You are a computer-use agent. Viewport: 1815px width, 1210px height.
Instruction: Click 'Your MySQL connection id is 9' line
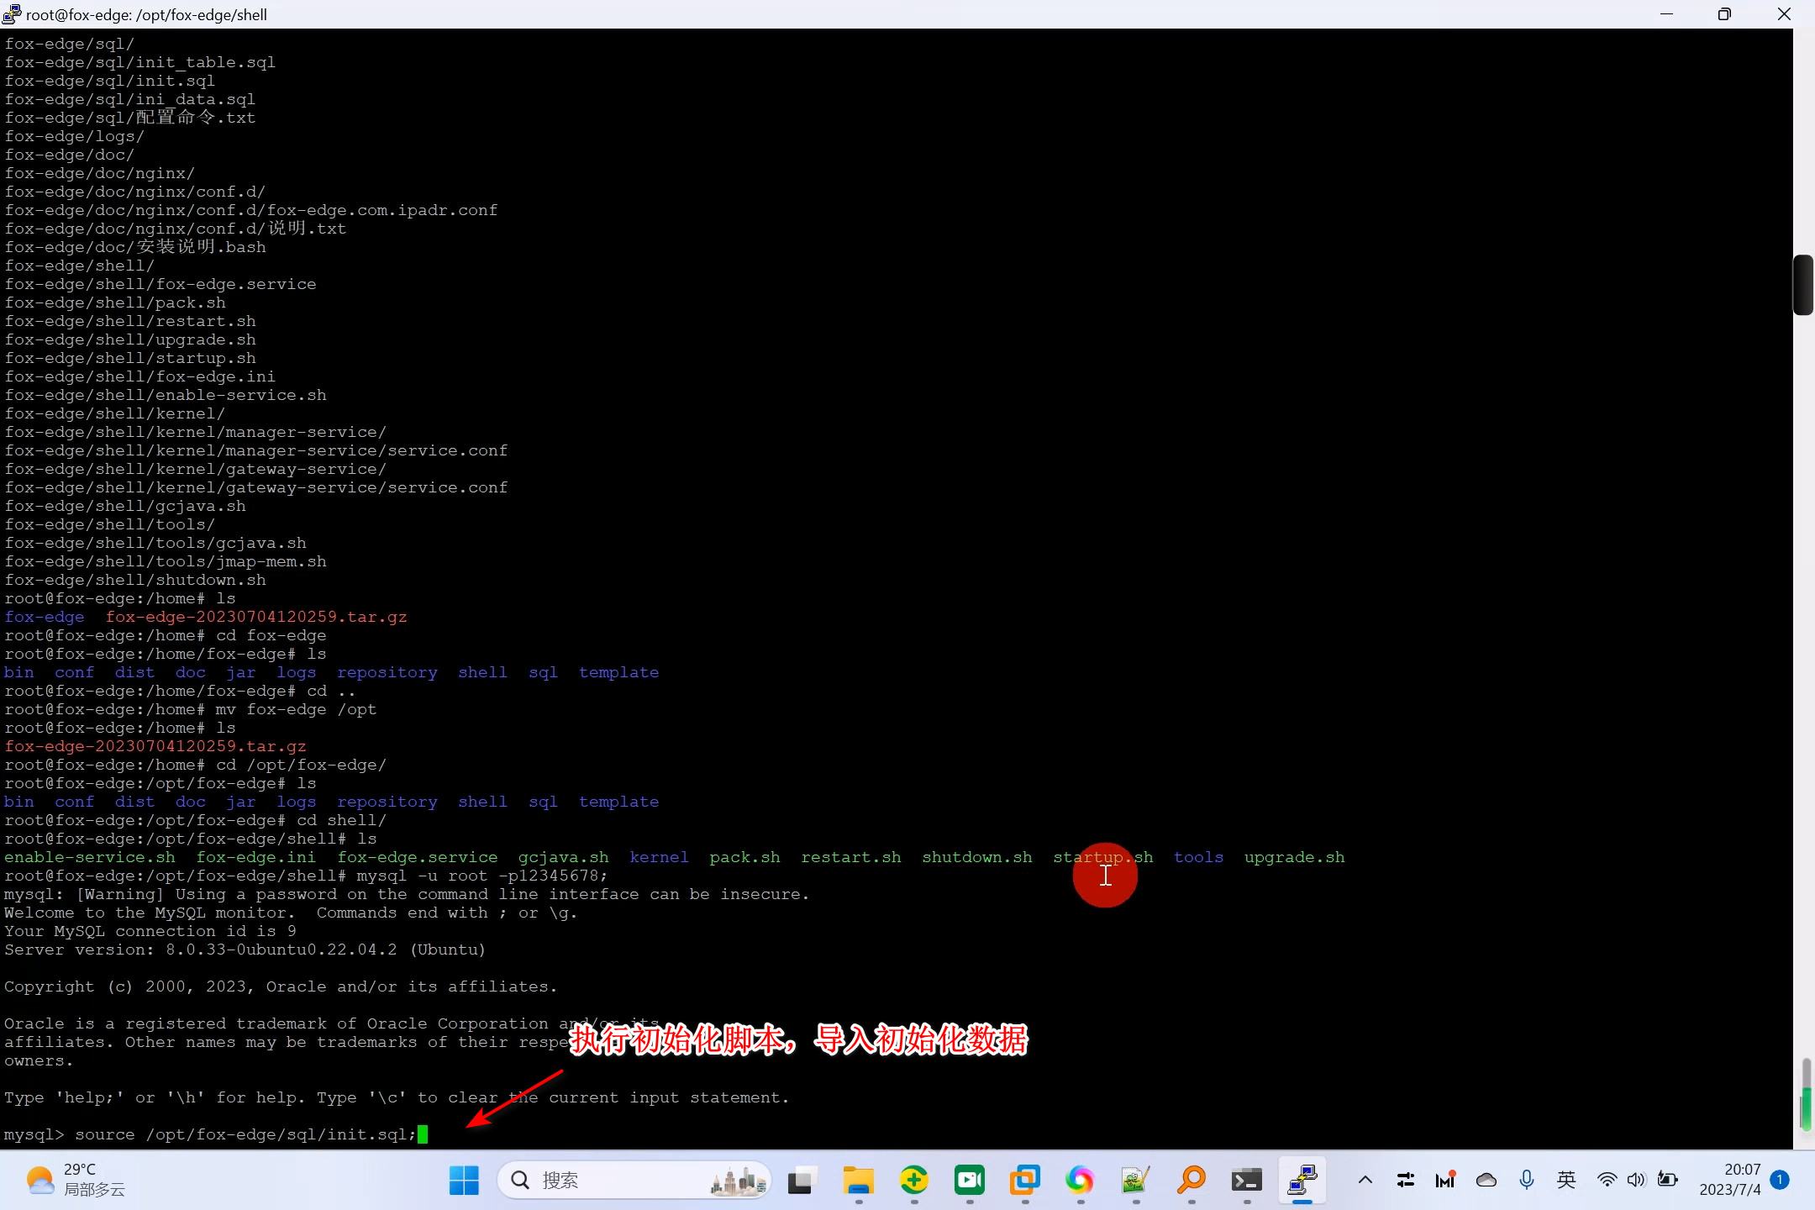[x=150, y=931]
